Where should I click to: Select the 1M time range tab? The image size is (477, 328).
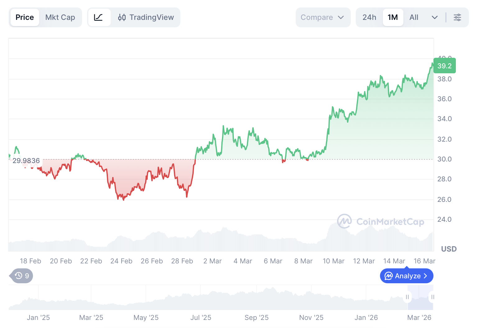coord(393,17)
